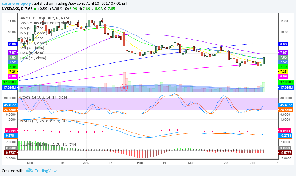Click the green up-arrow change indicator
296x176 pixels.
tap(35, 9)
